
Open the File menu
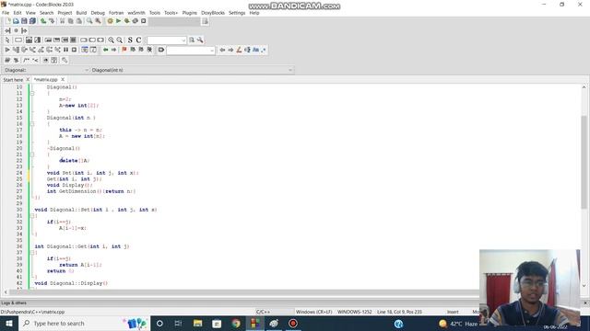(6, 13)
